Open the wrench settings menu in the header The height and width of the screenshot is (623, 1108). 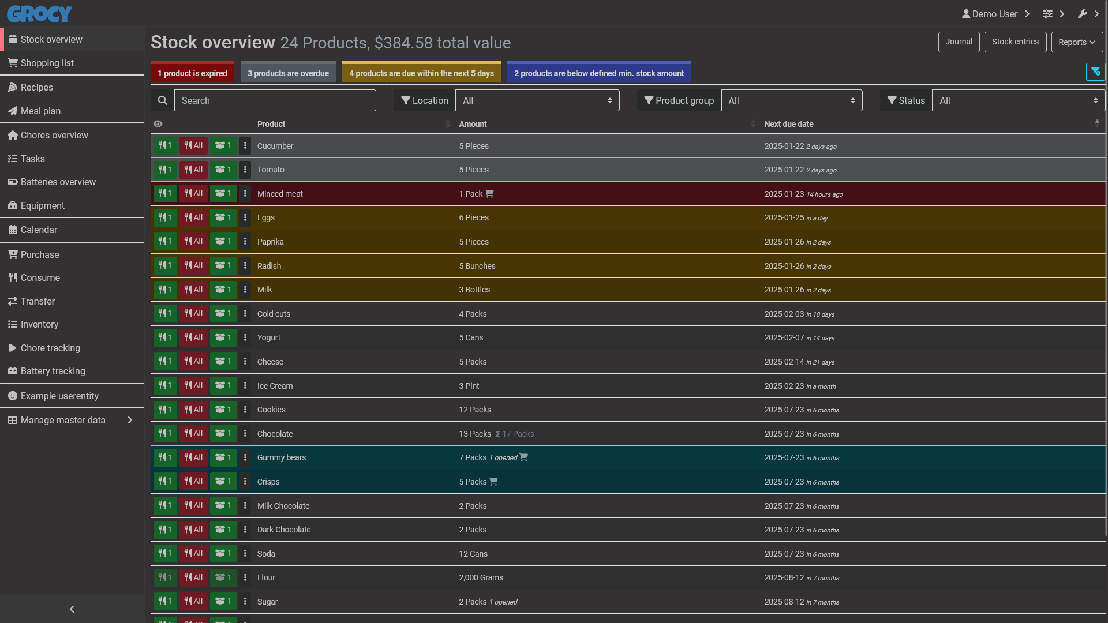[x=1083, y=14]
